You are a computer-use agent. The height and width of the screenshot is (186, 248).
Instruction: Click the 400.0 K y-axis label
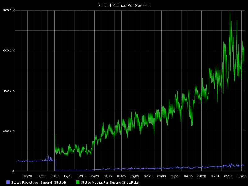[9, 91]
